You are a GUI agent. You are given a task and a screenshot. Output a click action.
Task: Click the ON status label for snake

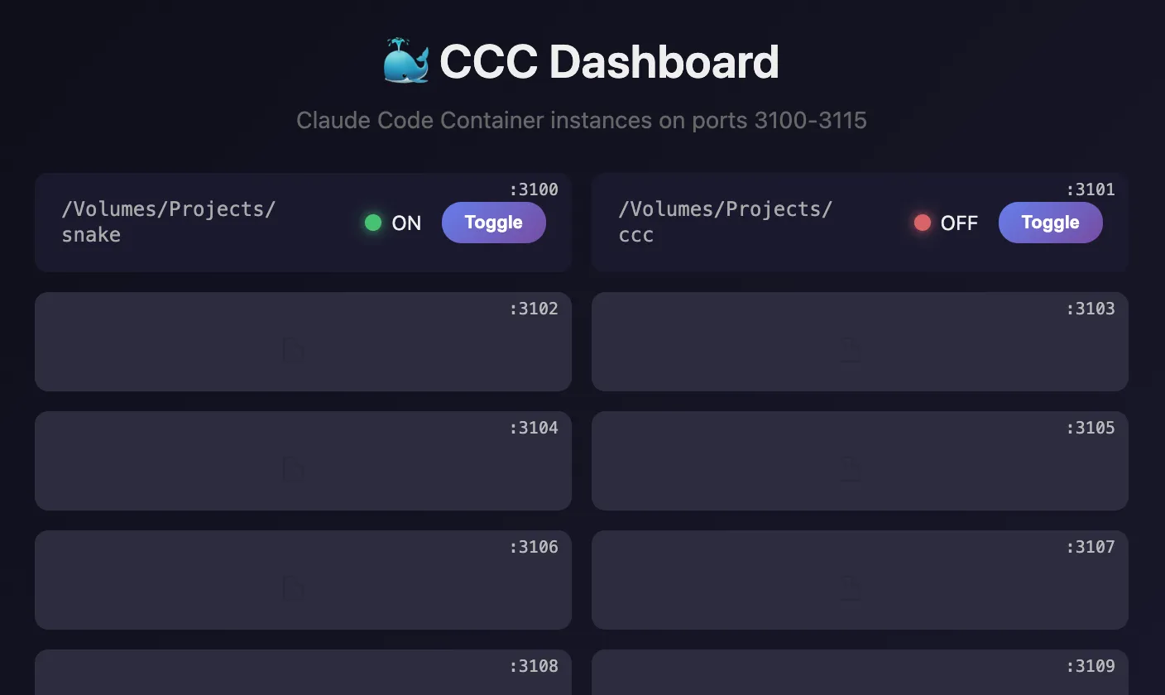tap(406, 223)
